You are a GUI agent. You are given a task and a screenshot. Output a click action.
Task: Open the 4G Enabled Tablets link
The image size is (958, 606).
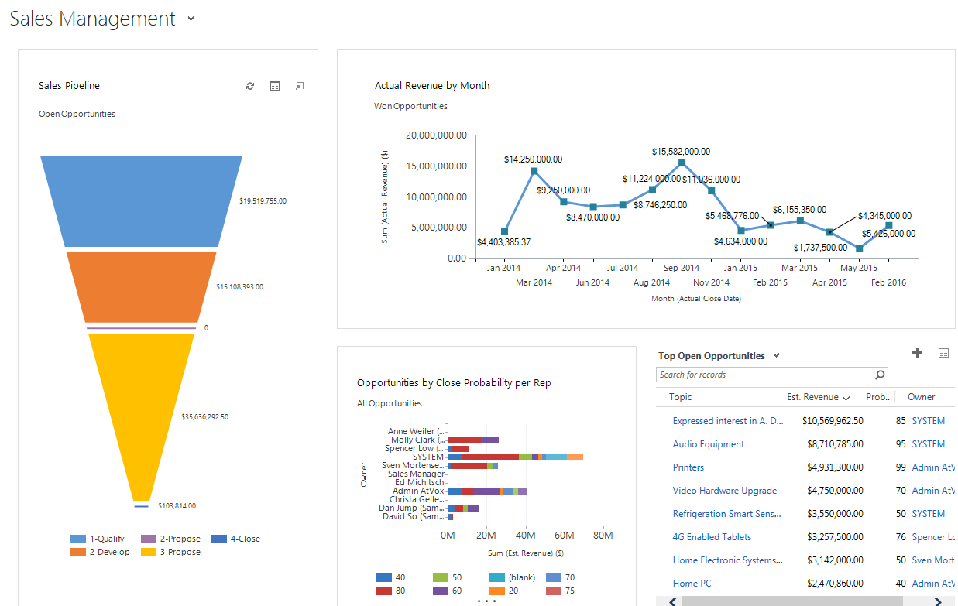[712, 537]
